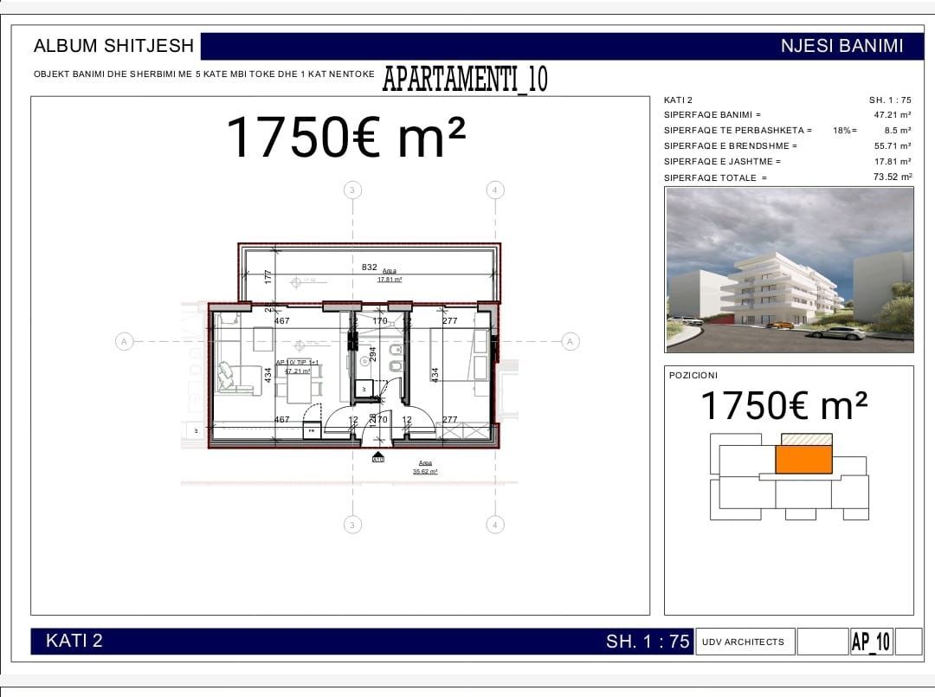Click the 17.81 m² balcony area label

[x=389, y=280]
